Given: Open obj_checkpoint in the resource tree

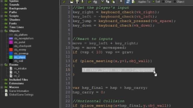Looking at the screenshot, I should click(x=23, y=46).
